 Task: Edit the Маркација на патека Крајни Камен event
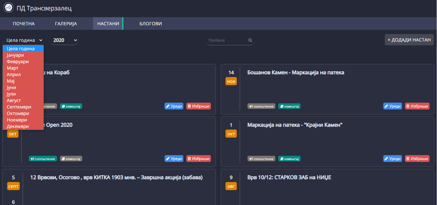[392, 159]
